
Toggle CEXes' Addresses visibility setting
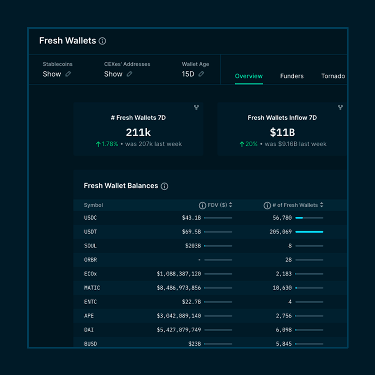coord(113,74)
